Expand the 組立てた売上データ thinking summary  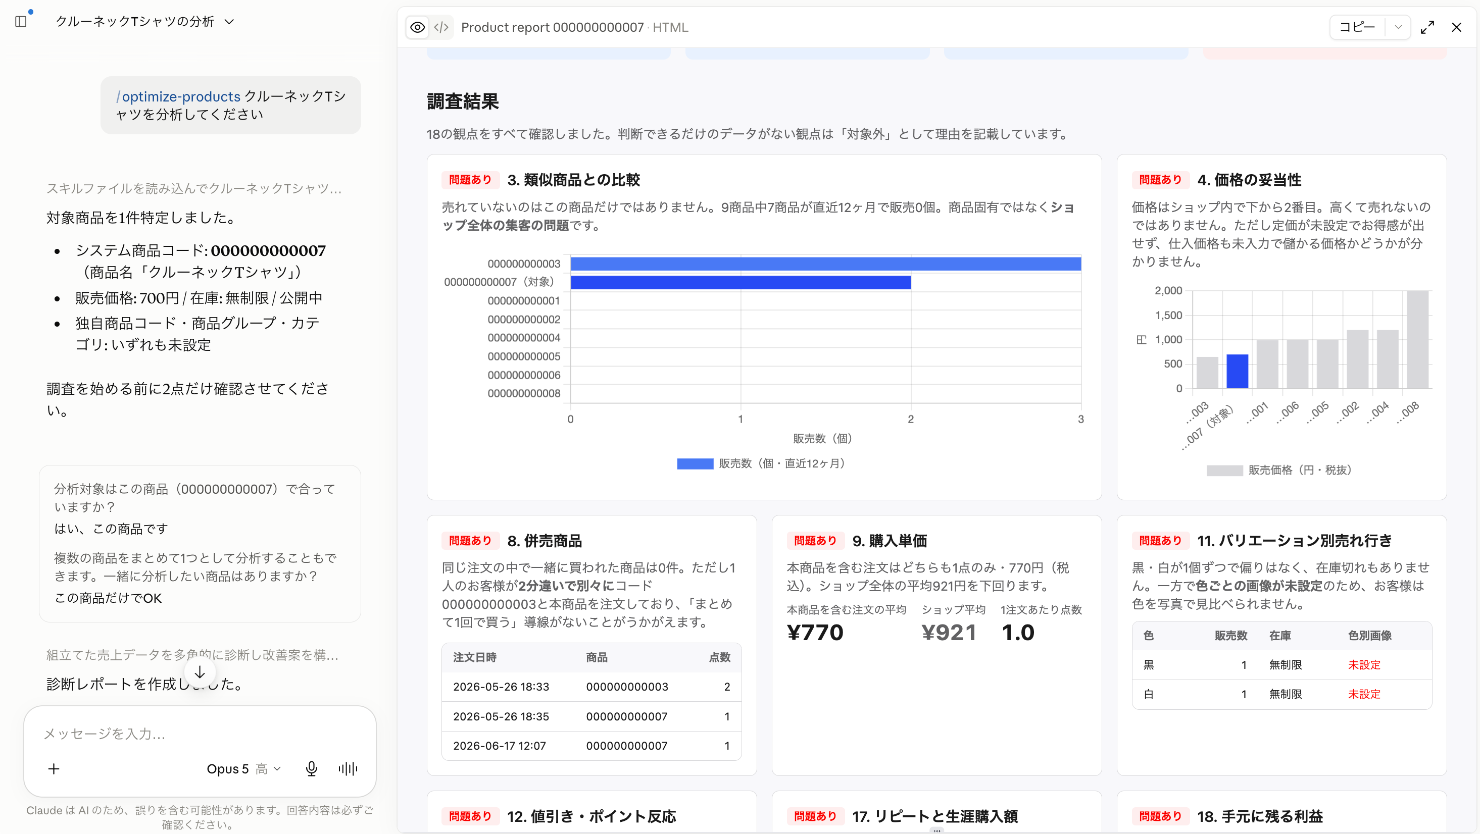pos(192,655)
